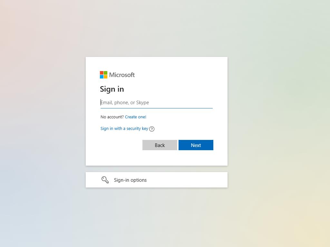
Task: Click the yellow square in Microsoft logo
Action: coord(105,77)
